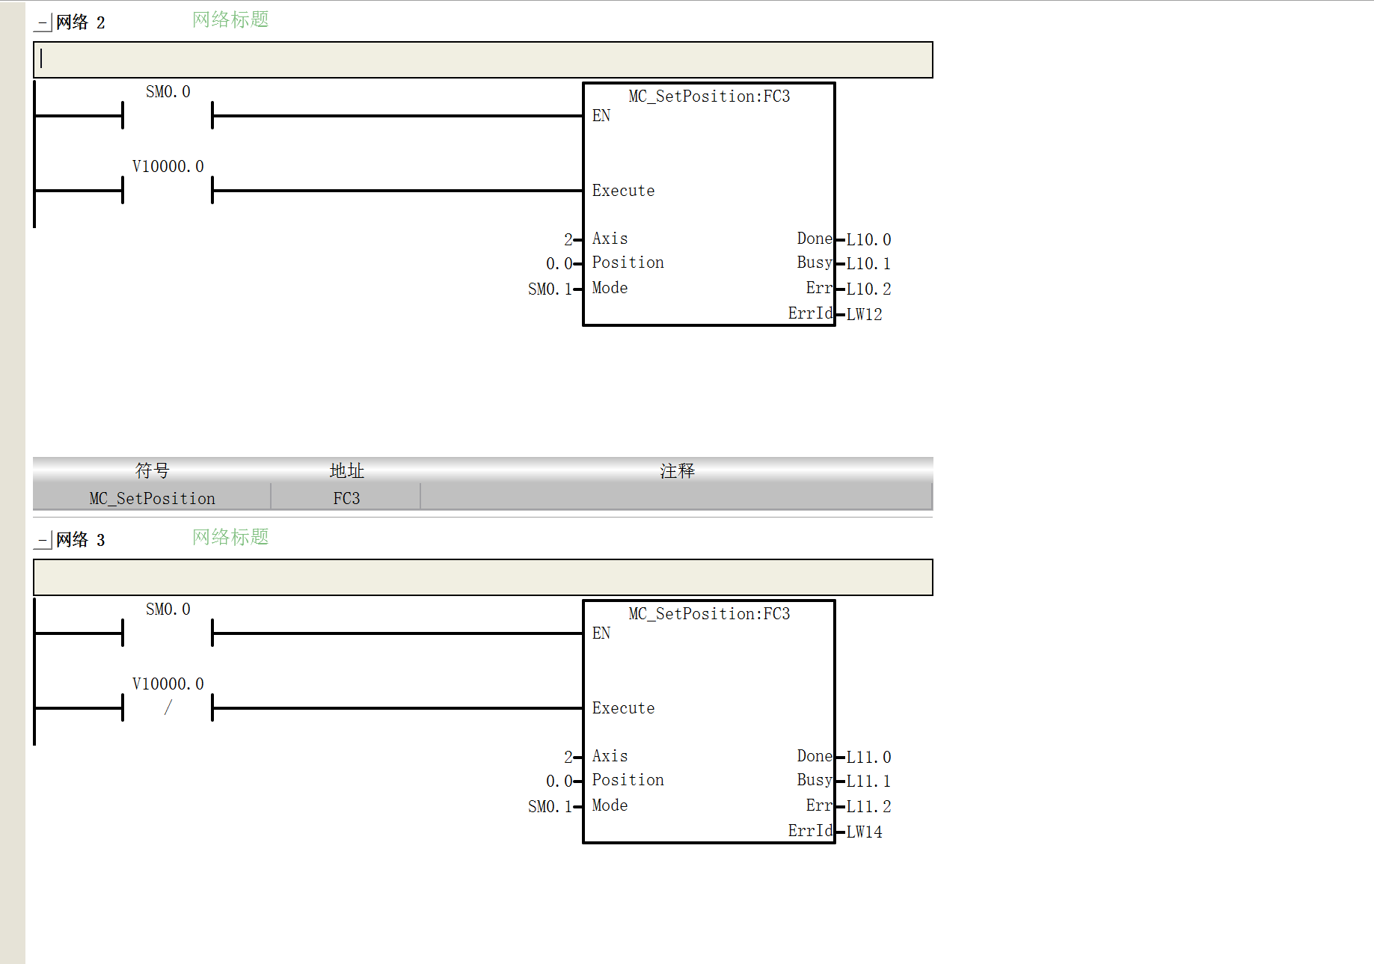
Task: Select the L11.1 output operand
Action: 868,782
